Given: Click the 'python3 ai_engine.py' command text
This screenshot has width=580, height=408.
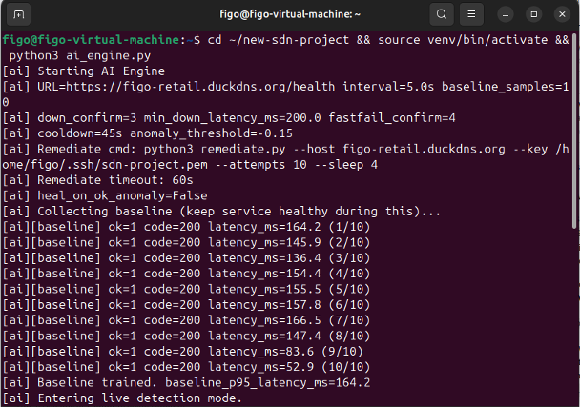Looking at the screenshot, I should [80, 55].
